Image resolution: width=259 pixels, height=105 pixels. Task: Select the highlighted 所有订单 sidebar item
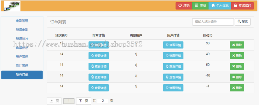pyautogui.click(x=22, y=75)
